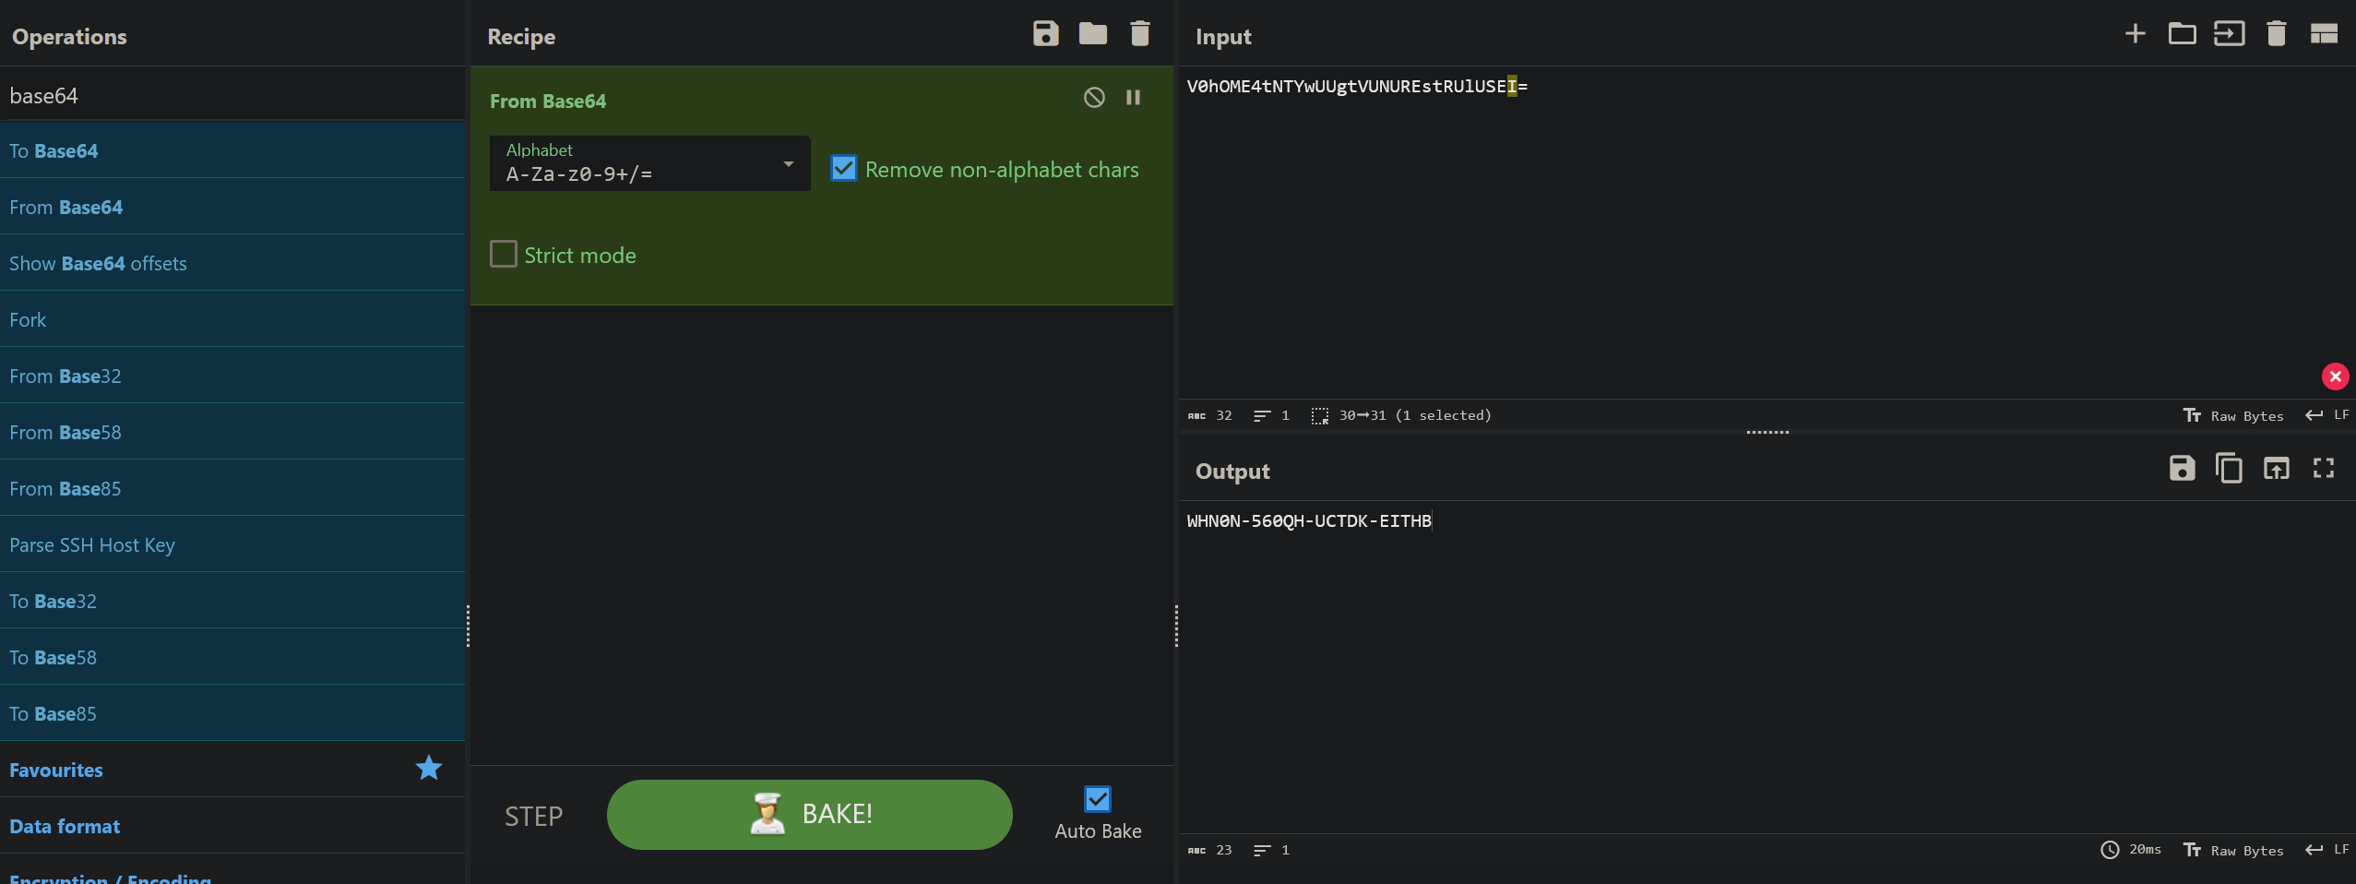This screenshot has height=884, width=2356.
Task: Replace input with the output
Action: pyautogui.click(x=2277, y=469)
